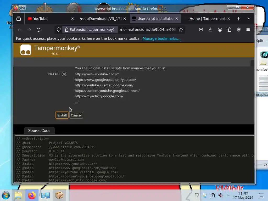Click the Tampermonkey logo icon
268x201 pixels.
(26, 50)
